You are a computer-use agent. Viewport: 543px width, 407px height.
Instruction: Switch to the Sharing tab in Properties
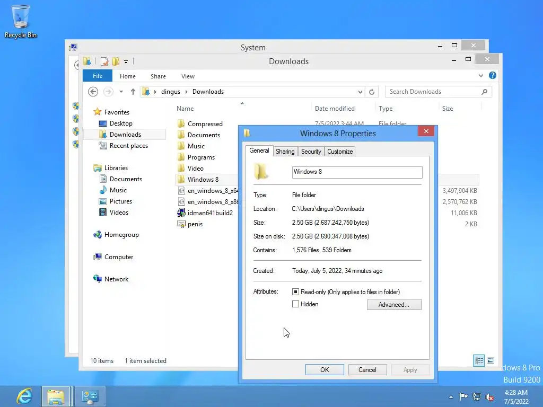click(285, 152)
